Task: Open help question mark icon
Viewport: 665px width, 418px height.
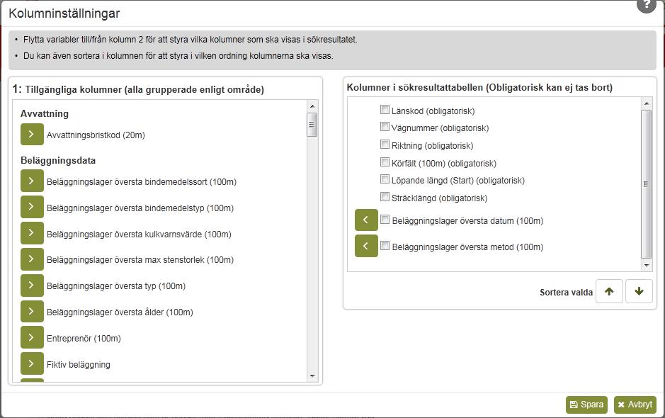Action: point(647,5)
